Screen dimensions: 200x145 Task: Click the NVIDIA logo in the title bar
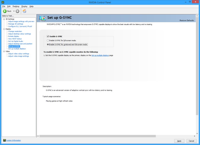pos(3,2)
